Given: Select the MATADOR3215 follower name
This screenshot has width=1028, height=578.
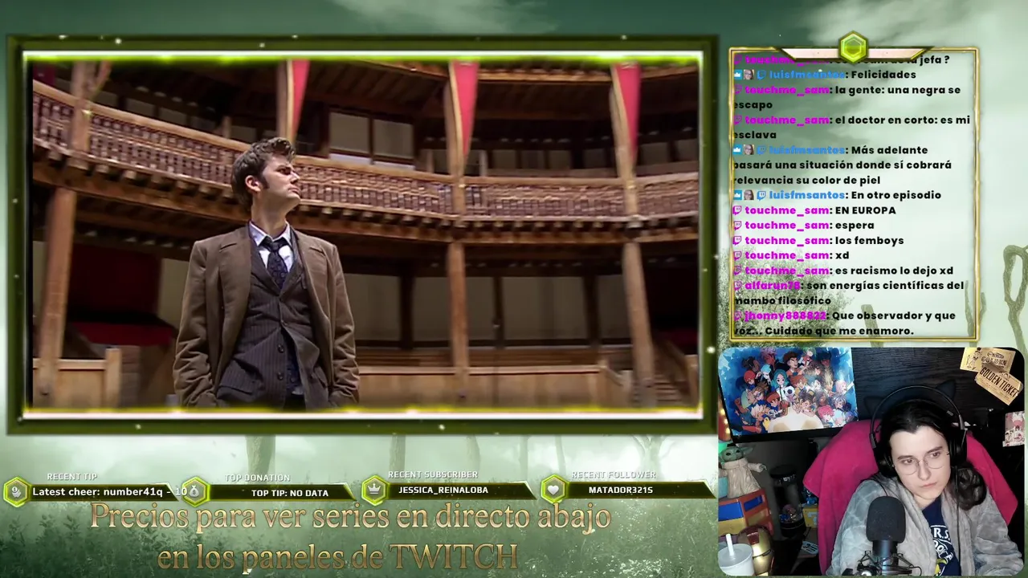Looking at the screenshot, I should pyautogui.click(x=620, y=490).
